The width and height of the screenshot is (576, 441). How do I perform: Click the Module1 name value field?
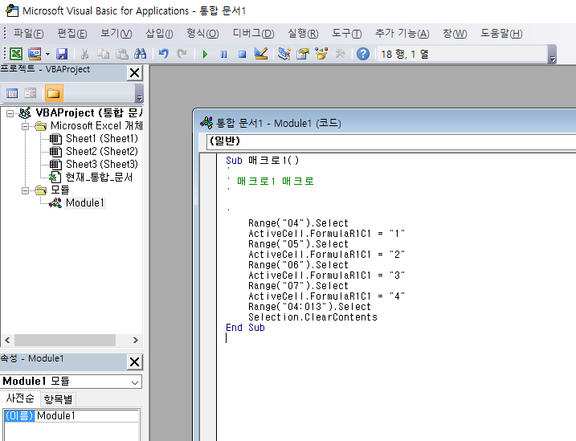click(x=87, y=415)
